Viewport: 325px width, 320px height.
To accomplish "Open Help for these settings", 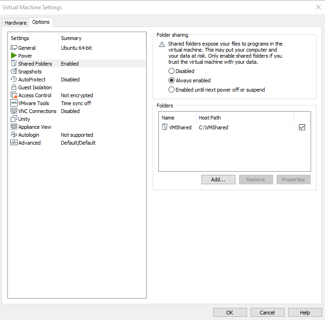I will pos(305,312).
